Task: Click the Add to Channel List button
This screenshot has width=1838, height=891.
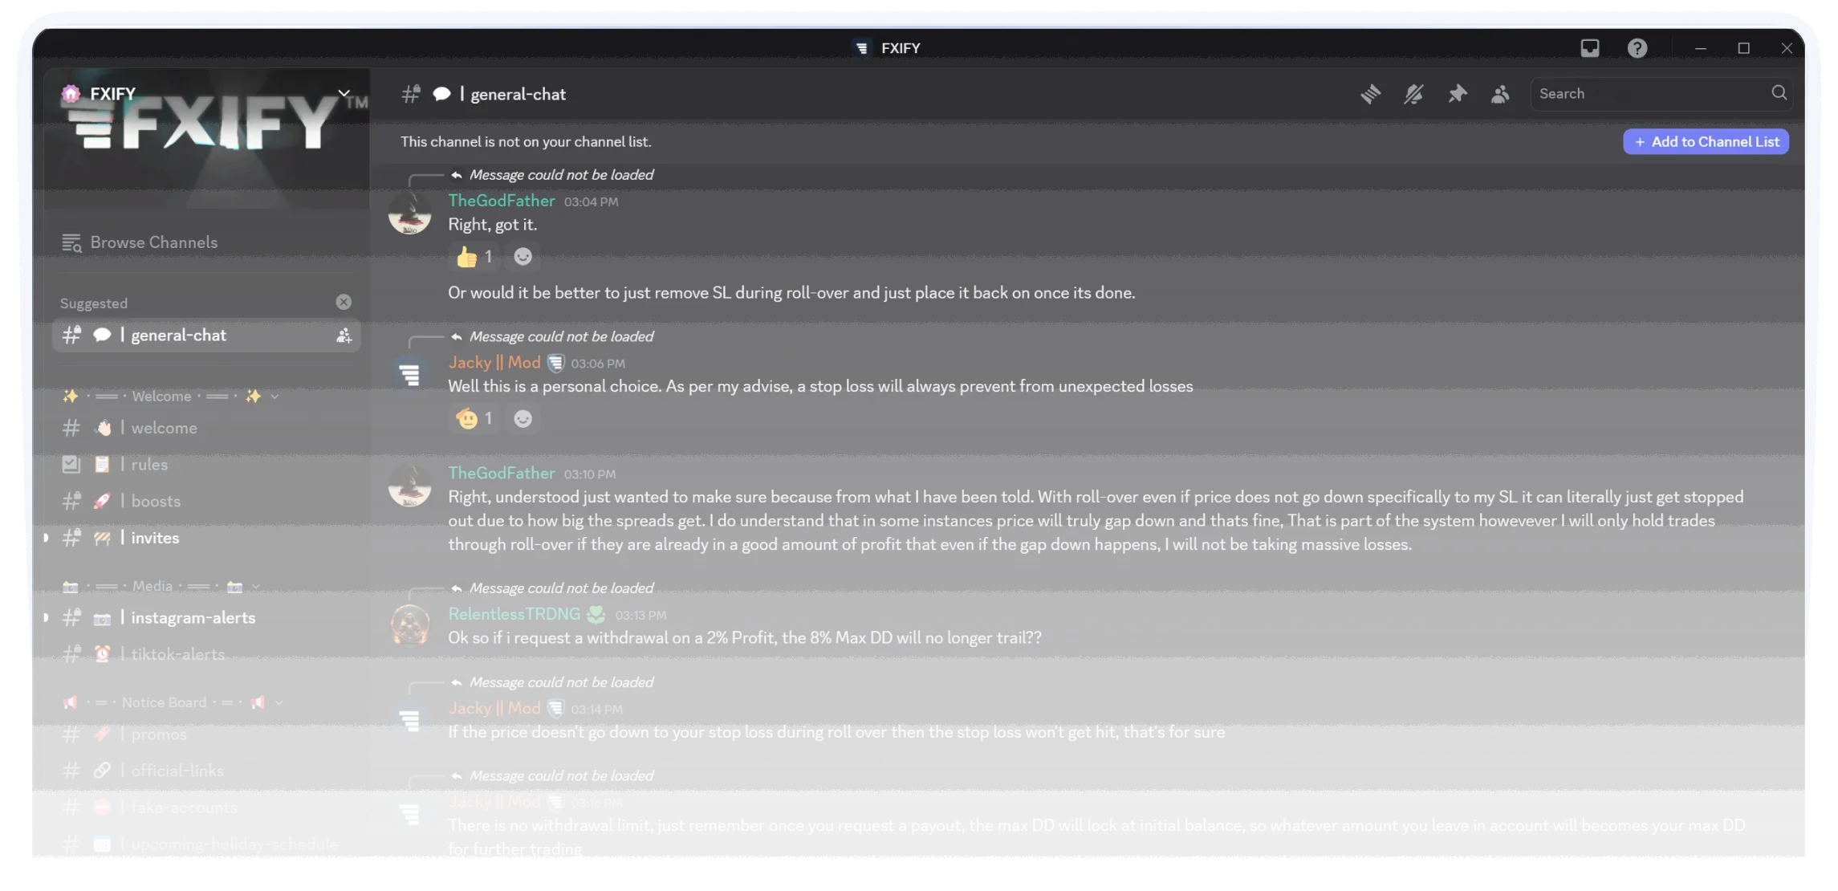Action: (1706, 141)
